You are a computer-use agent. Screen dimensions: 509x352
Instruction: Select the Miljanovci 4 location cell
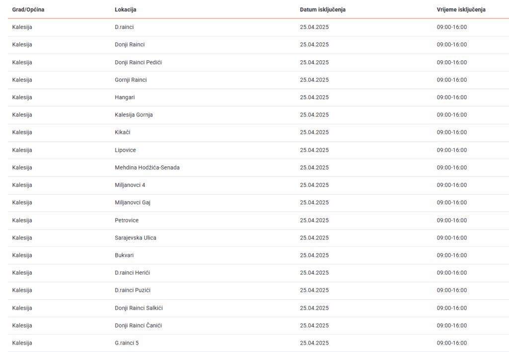[130, 185]
